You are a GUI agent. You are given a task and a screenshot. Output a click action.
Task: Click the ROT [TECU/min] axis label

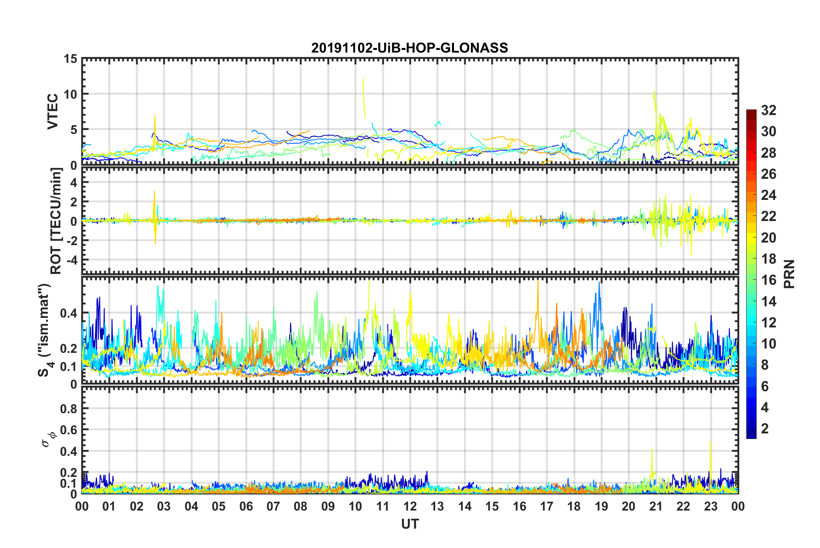pyautogui.click(x=56, y=221)
